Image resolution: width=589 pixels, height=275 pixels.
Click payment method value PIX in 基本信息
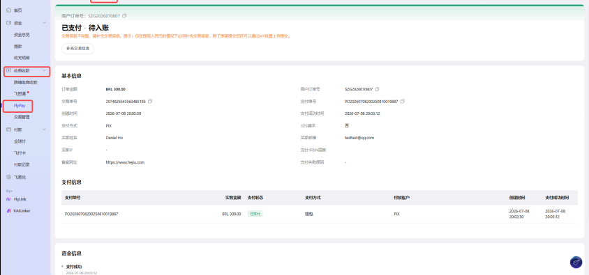coord(109,126)
